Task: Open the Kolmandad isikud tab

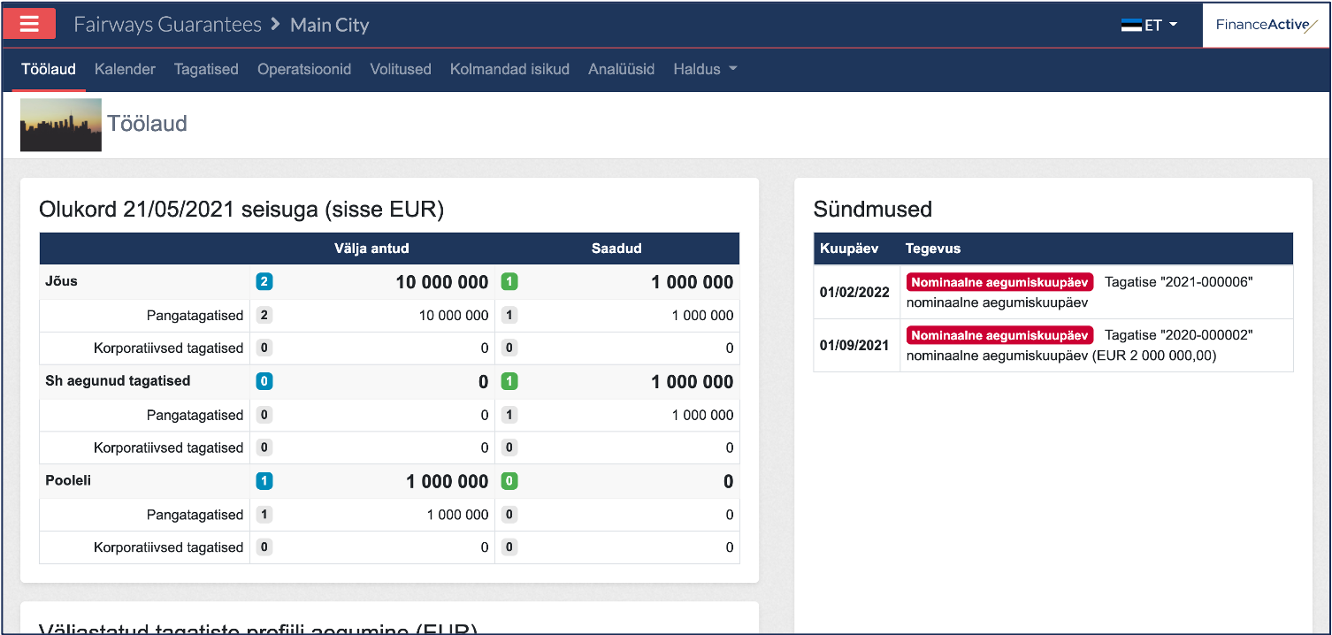Action: (509, 69)
